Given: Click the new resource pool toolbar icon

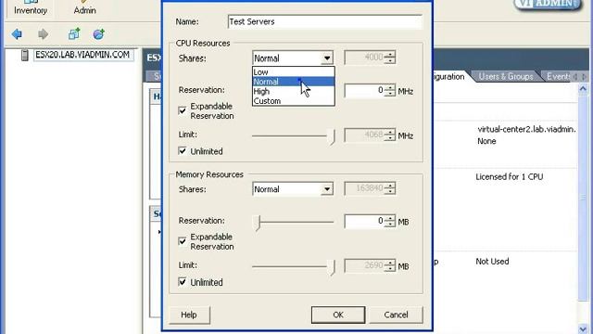Looking at the screenshot, I should 99,34.
